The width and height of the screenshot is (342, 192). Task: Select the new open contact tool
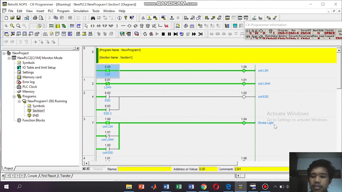coord(92,26)
